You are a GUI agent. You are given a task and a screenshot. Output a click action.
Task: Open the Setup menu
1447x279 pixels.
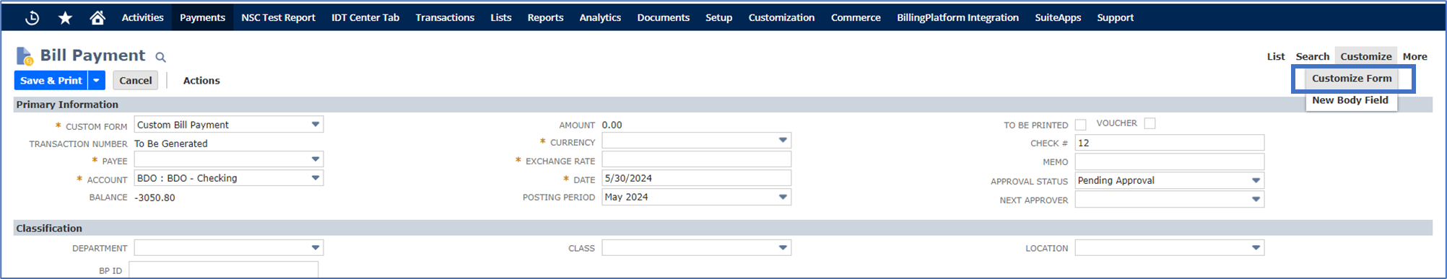pyautogui.click(x=718, y=17)
